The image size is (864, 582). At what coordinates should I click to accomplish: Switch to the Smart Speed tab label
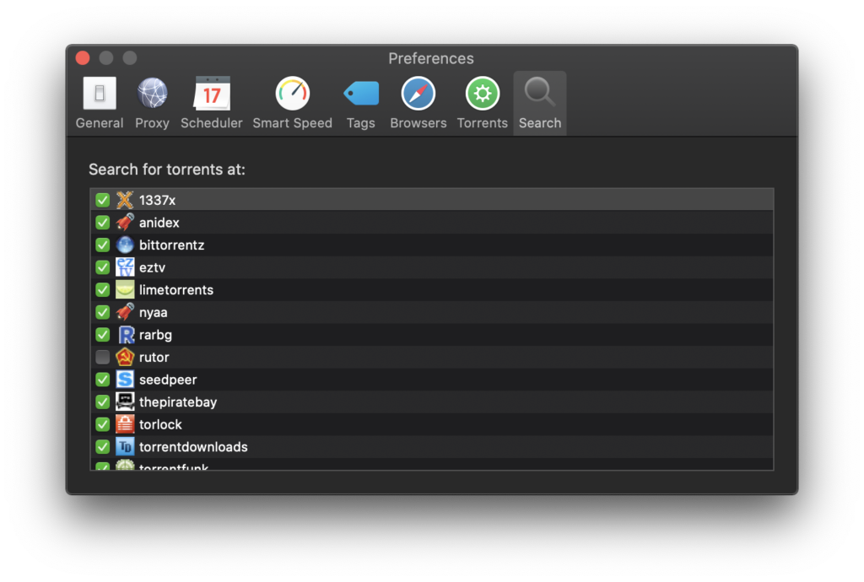tap(292, 123)
